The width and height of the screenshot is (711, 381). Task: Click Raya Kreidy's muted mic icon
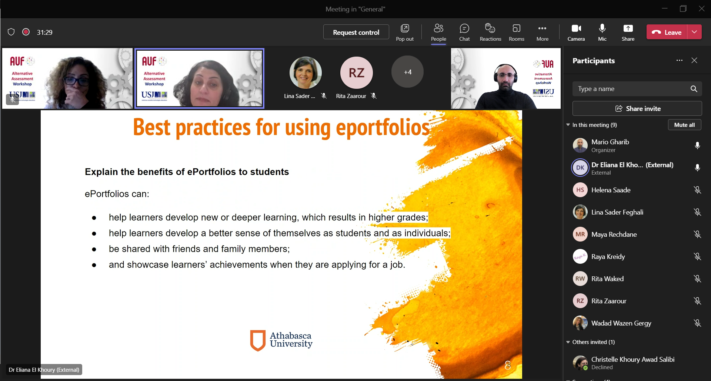(x=697, y=256)
